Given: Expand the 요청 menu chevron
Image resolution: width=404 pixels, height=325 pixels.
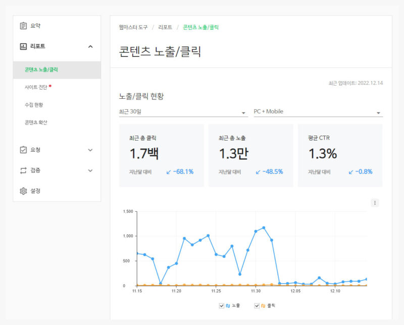Looking at the screenshot, I should (x=90, y=150).
